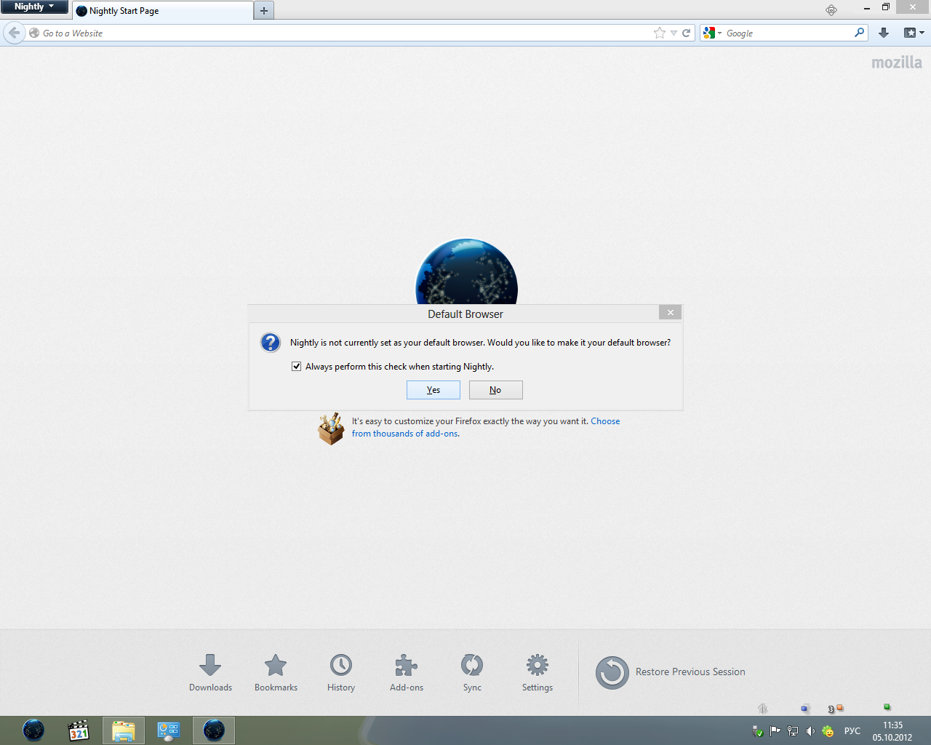Reload the page with the refresh icon
The width and height of the screenshot is (931, 745).
coord(686,33)
